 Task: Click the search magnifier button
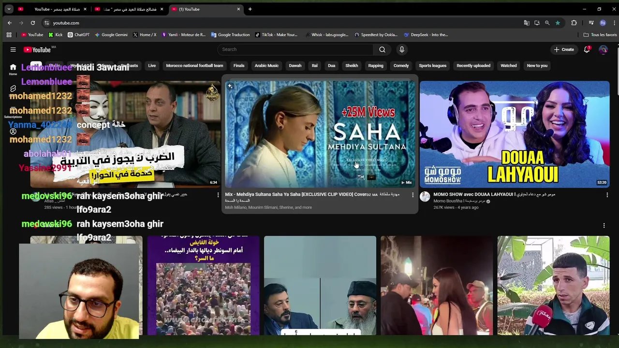[382, 49]
